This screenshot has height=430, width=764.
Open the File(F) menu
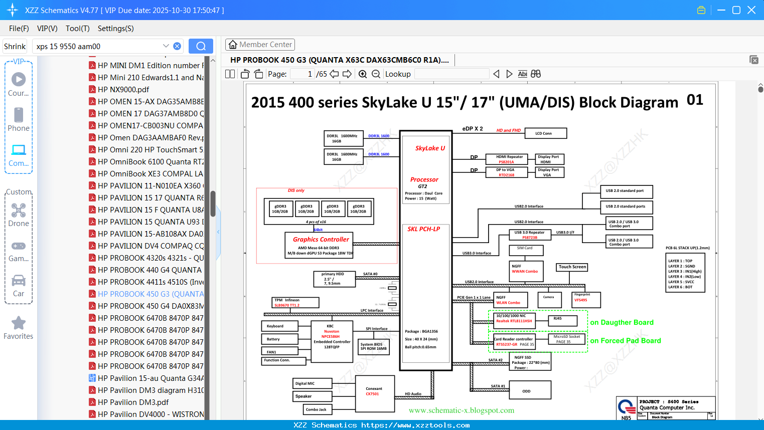click(19, 29)
